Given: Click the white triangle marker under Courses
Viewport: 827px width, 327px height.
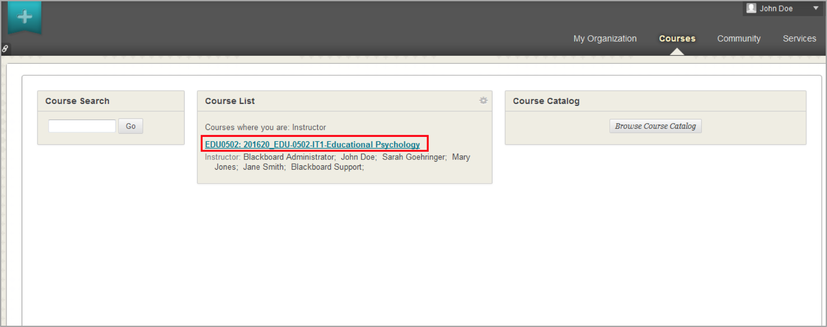Looking at the screenshot, I should (676, 52).
